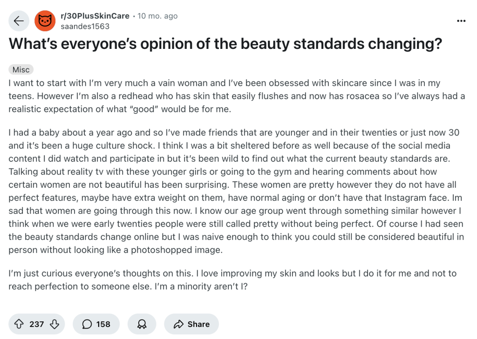Viewport: 477px width, 339px height.
Task: Click the comment bubble icon
Action: pyautogui.click(x=87, y=324)
